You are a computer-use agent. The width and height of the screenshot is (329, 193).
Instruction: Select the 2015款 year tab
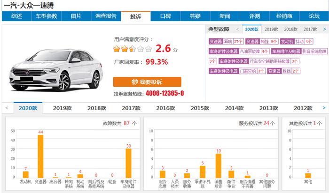200,108
